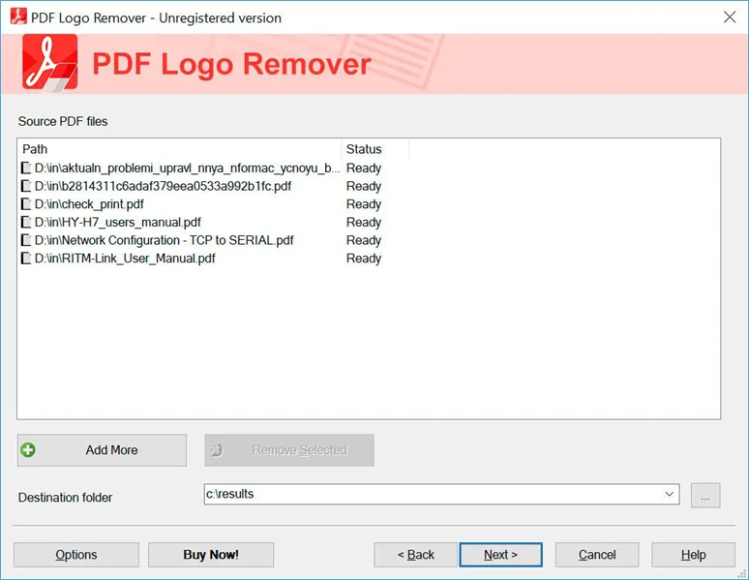The image size is (749, 580).
Task: Proceed with the Next > button
Action: tap(500, 555)
